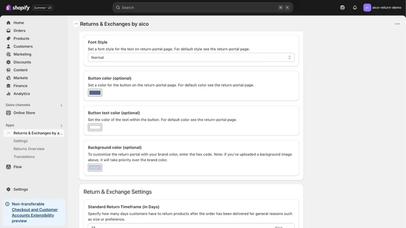The height and width of the screenshot is (228, 406).
Task: Click the Products tag icon
Action: [8, 39]
